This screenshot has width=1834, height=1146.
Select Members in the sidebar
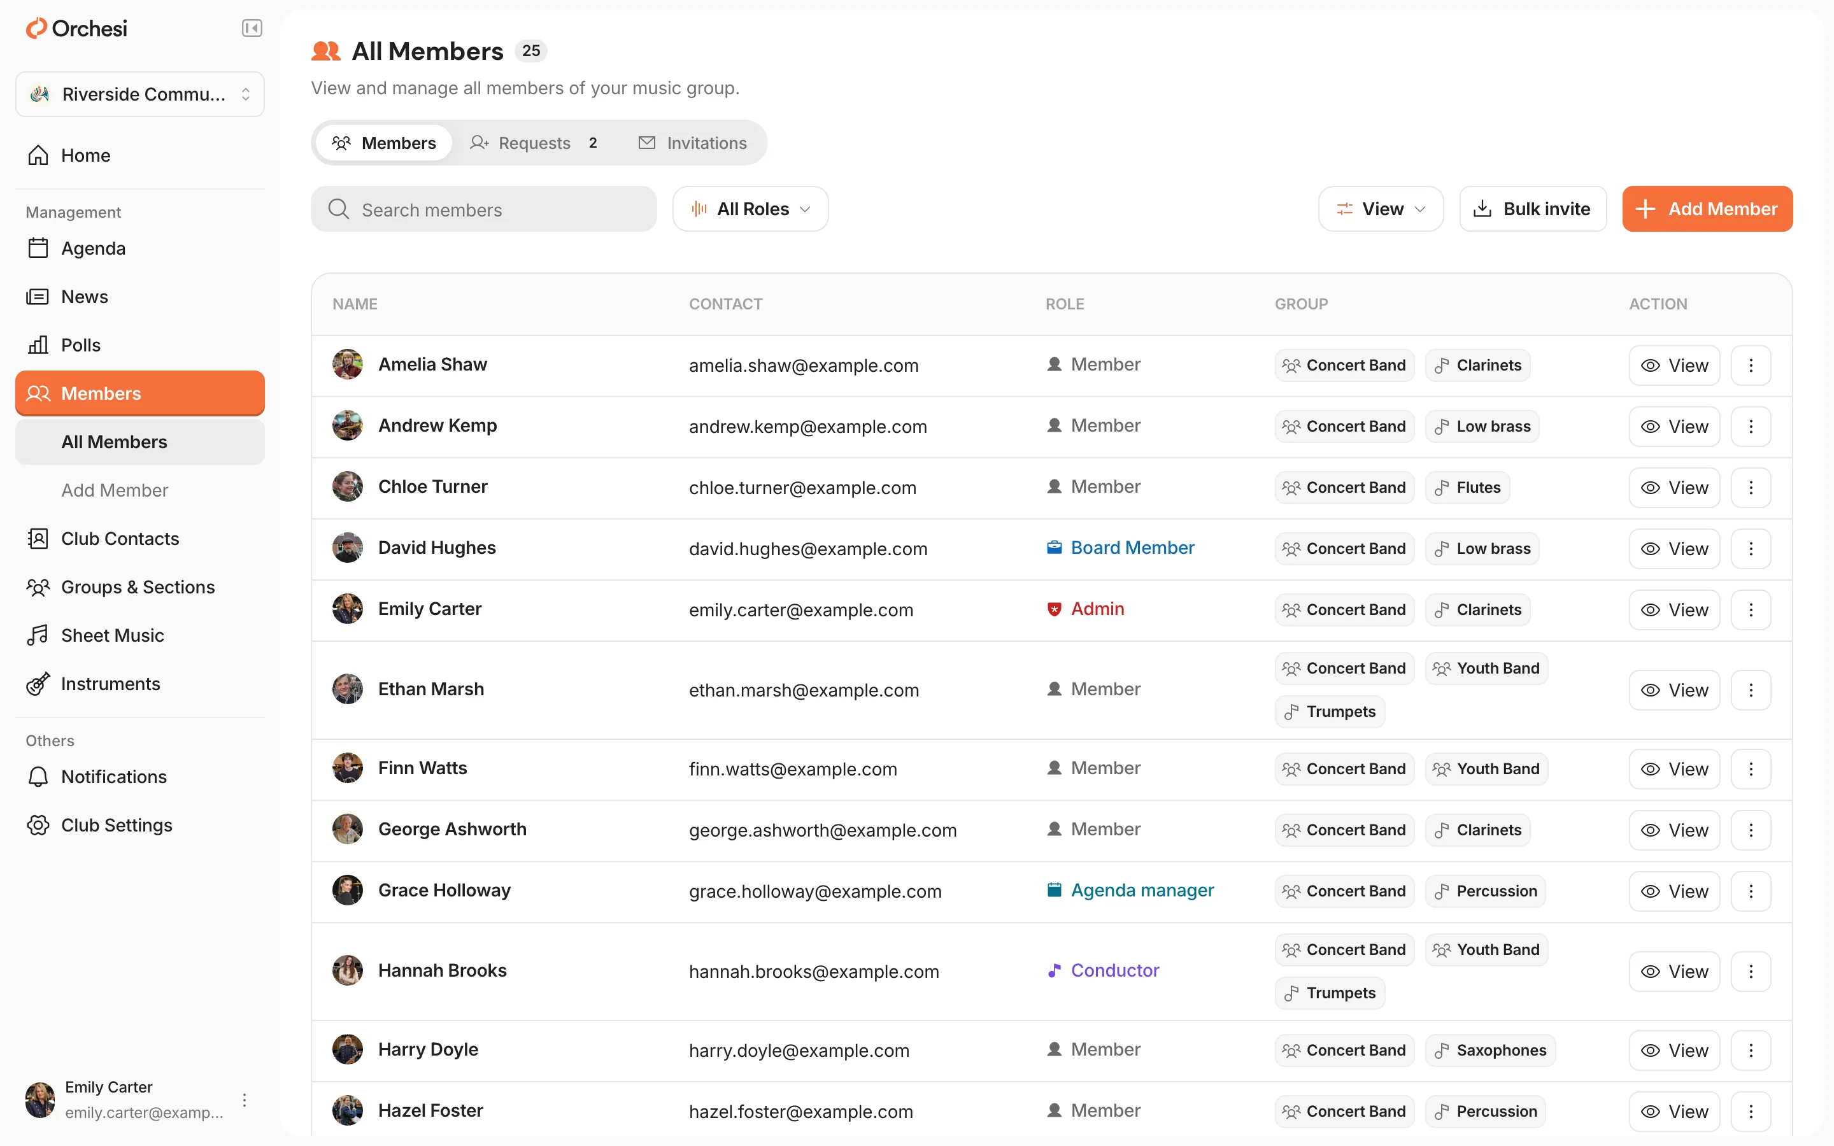pyautogui.click(x=139, y=393)
